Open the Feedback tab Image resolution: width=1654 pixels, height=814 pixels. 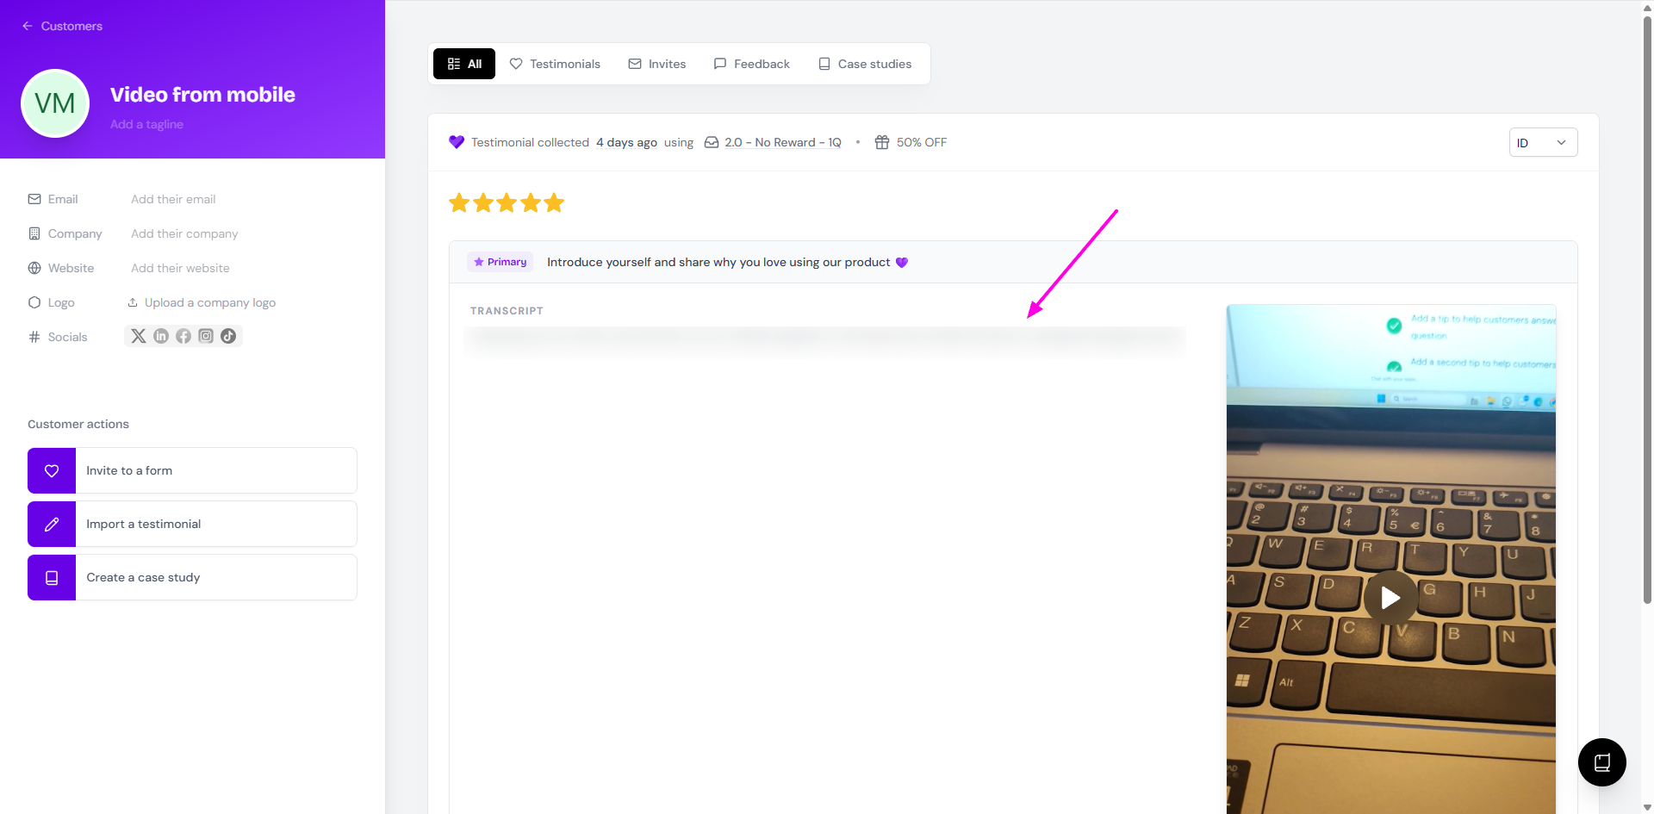tap(751, 64)
